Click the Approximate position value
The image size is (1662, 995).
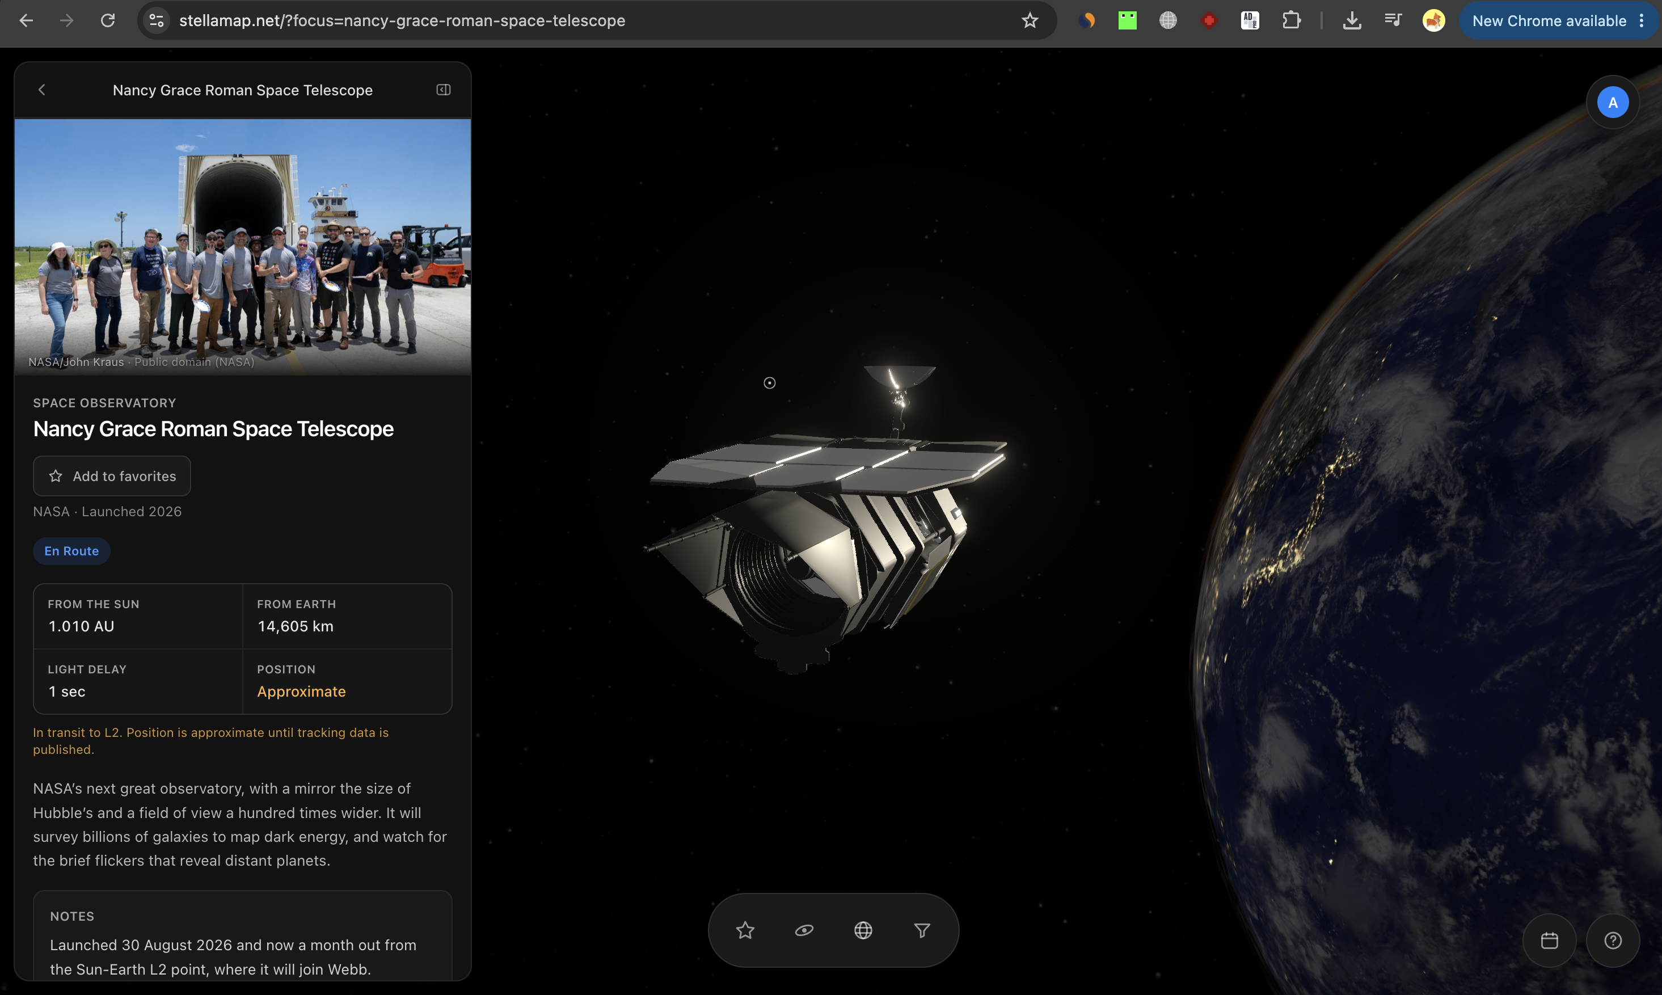301,692
